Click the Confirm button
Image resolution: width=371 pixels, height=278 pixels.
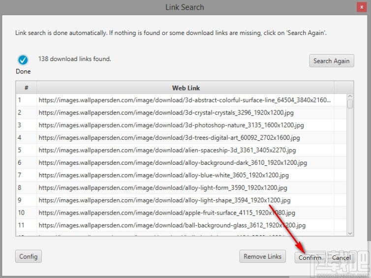tap(309, 257)
